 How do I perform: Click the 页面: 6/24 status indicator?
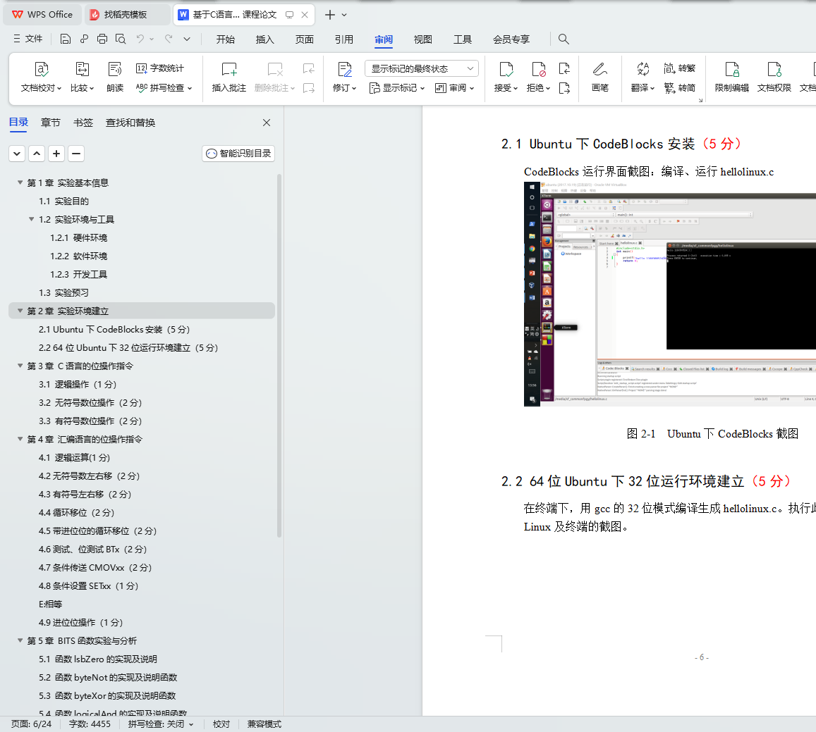click(x=31, y=724)
